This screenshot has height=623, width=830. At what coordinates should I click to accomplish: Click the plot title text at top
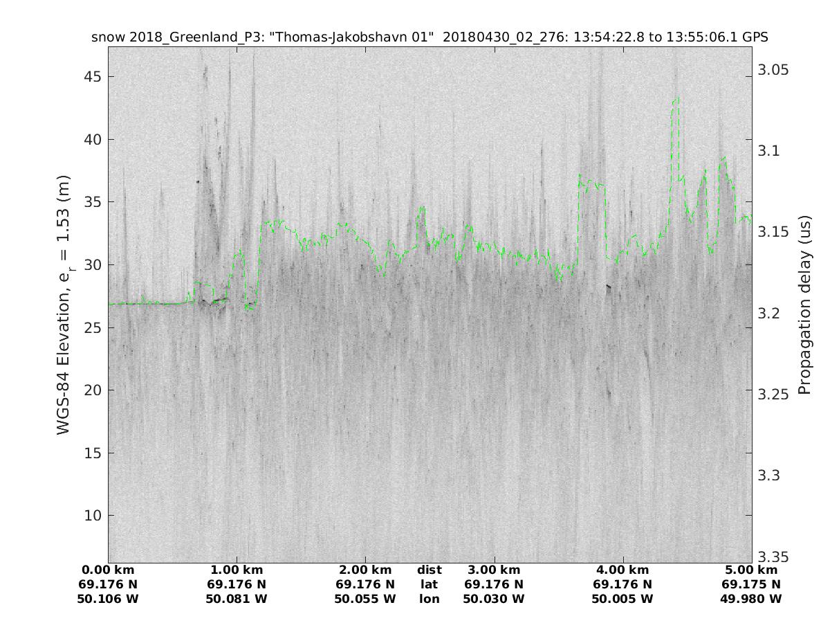point(429,37)
